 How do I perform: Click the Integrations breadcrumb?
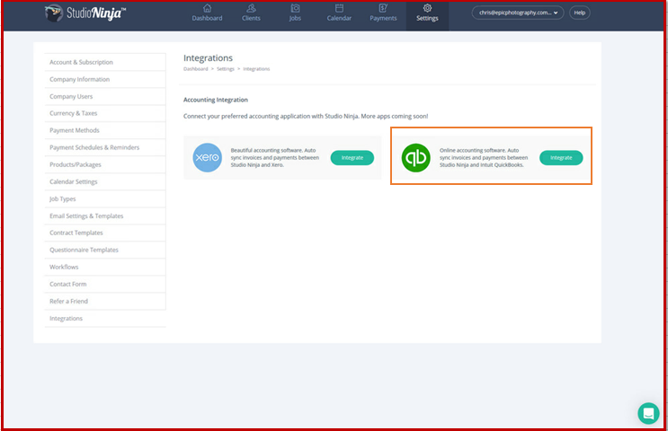pyautogui.click(x=256, y=69)
